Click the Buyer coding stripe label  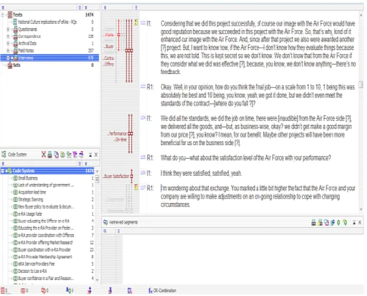pyautogui.click(x=109, y=46)
